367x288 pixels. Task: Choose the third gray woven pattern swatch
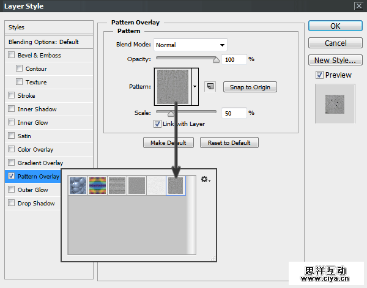tap(117, 185)
